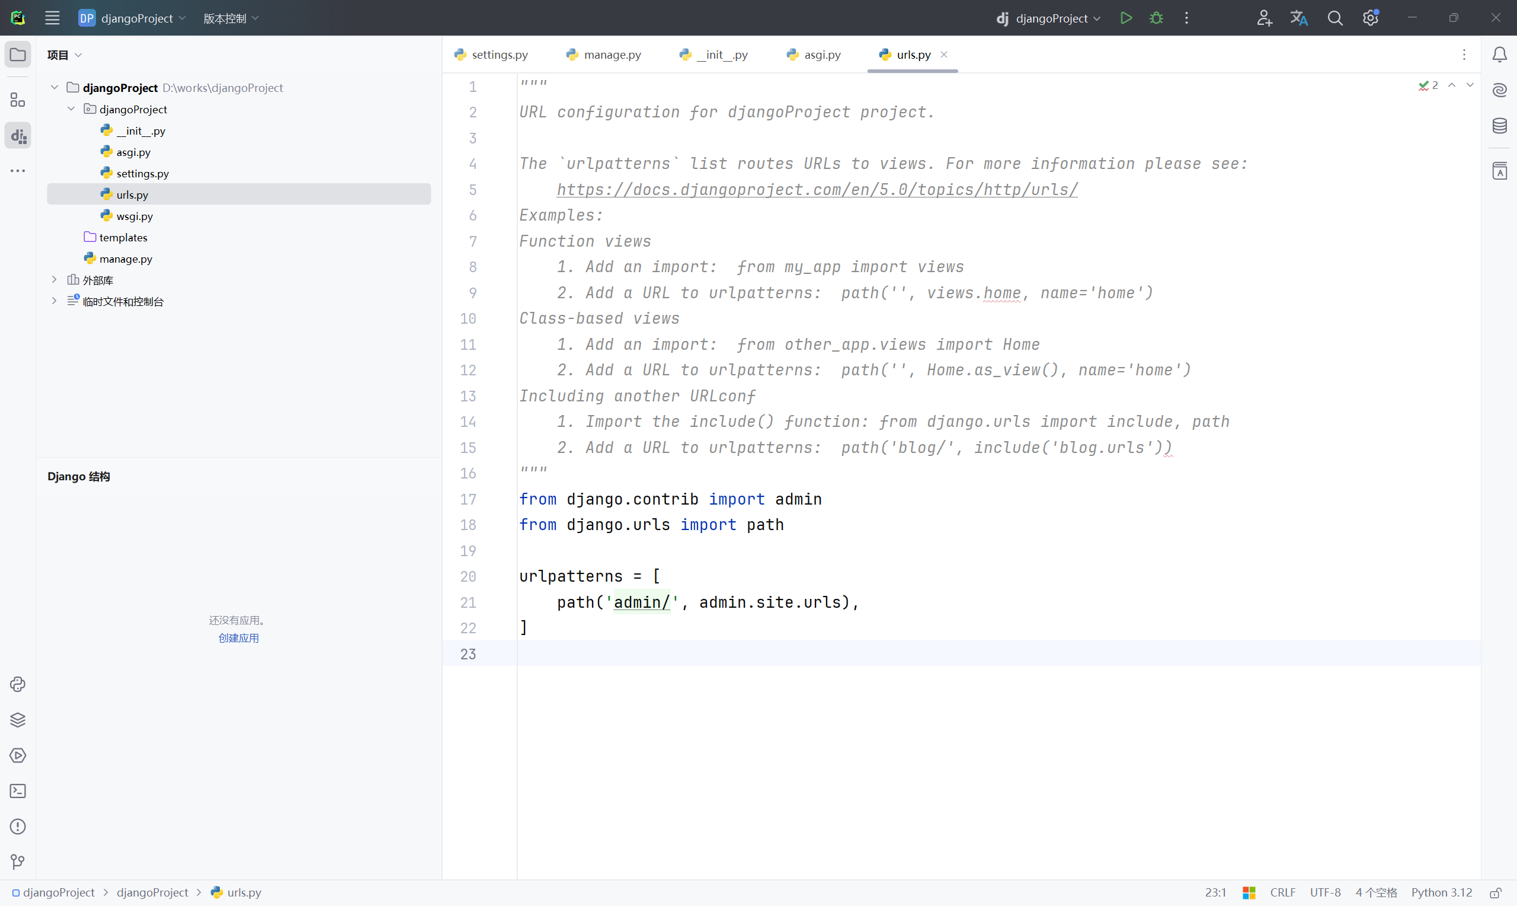Go to next highlighted problem arrow
The width and height of the screenshot is (1517, 906).
(1470, 85)
